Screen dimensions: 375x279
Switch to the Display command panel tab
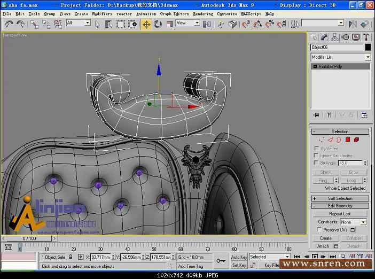coord(356,37)
